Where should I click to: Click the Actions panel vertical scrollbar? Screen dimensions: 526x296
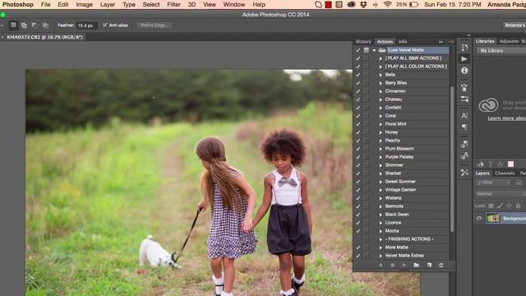click(x=452, y=159)
